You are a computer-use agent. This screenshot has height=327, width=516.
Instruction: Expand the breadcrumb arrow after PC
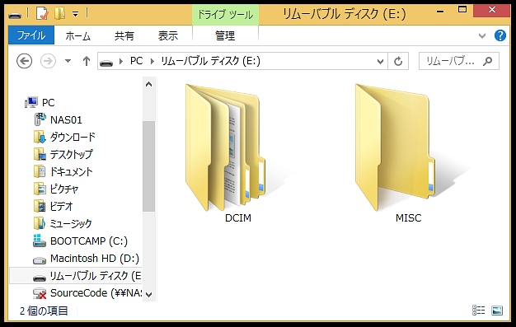[x=152, y=61]
